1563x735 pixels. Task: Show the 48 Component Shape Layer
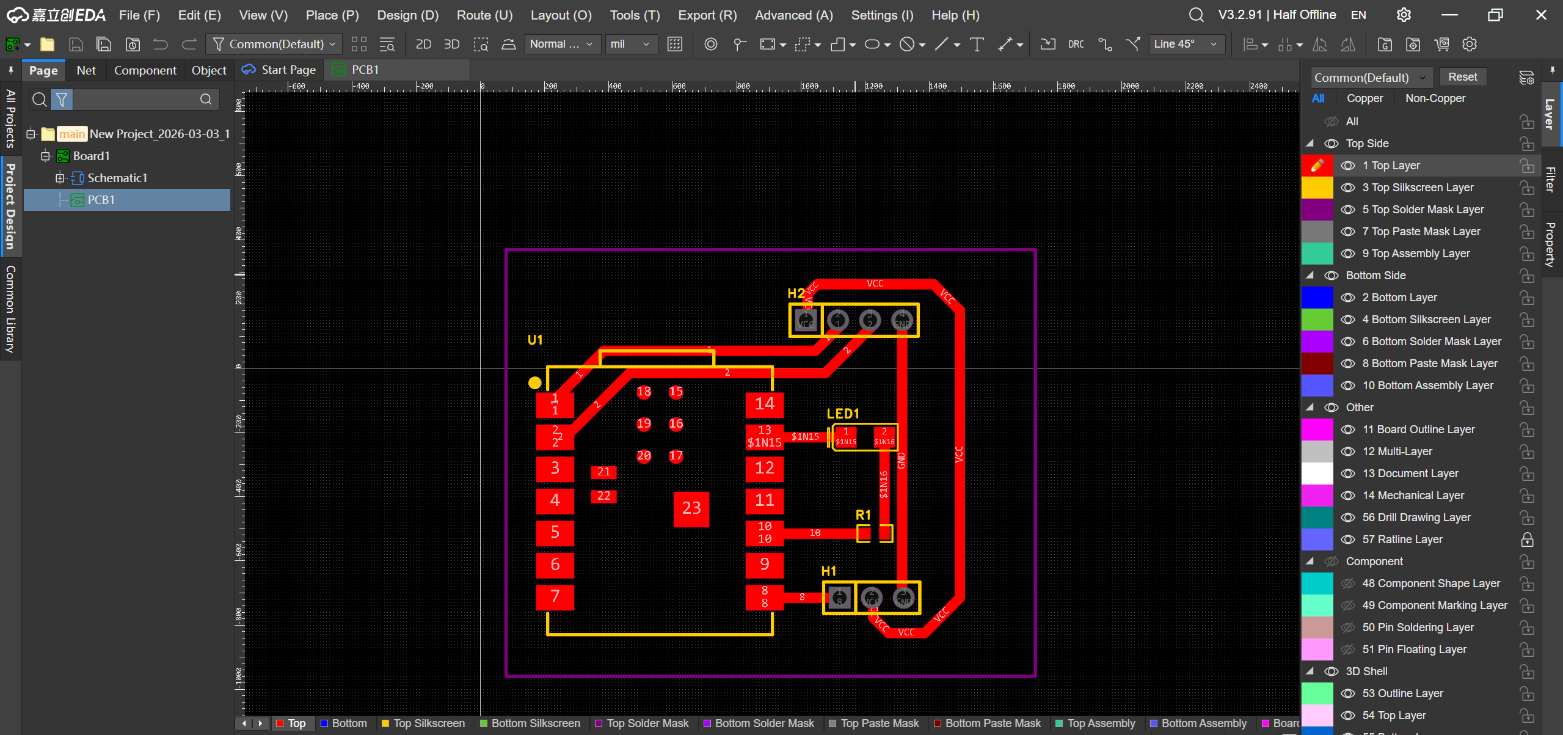[x=1347, y=583]
